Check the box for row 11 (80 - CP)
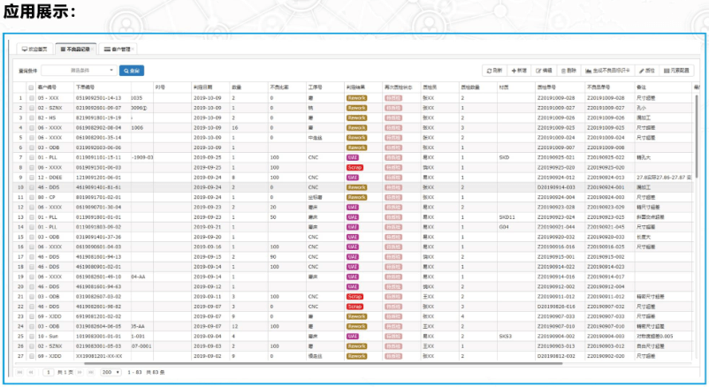 coord(31,198)
